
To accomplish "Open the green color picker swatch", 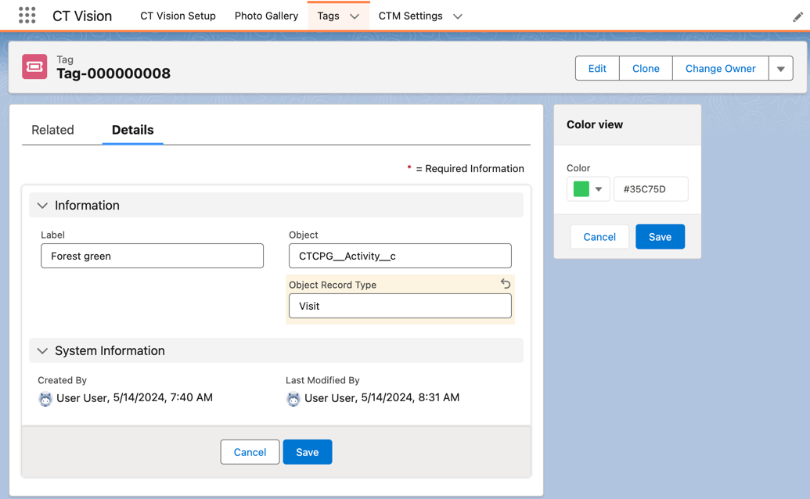I will (588, 189).
